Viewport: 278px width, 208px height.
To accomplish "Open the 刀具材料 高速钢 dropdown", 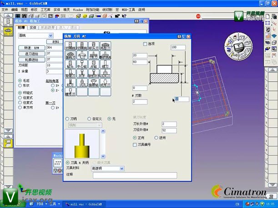I will click(x=122, y=168).
